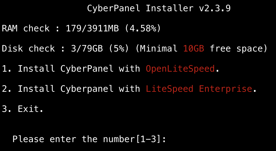Click the number 2 of the second option
Viewport: 276px width, 151px height.
(x=5, y=89)
